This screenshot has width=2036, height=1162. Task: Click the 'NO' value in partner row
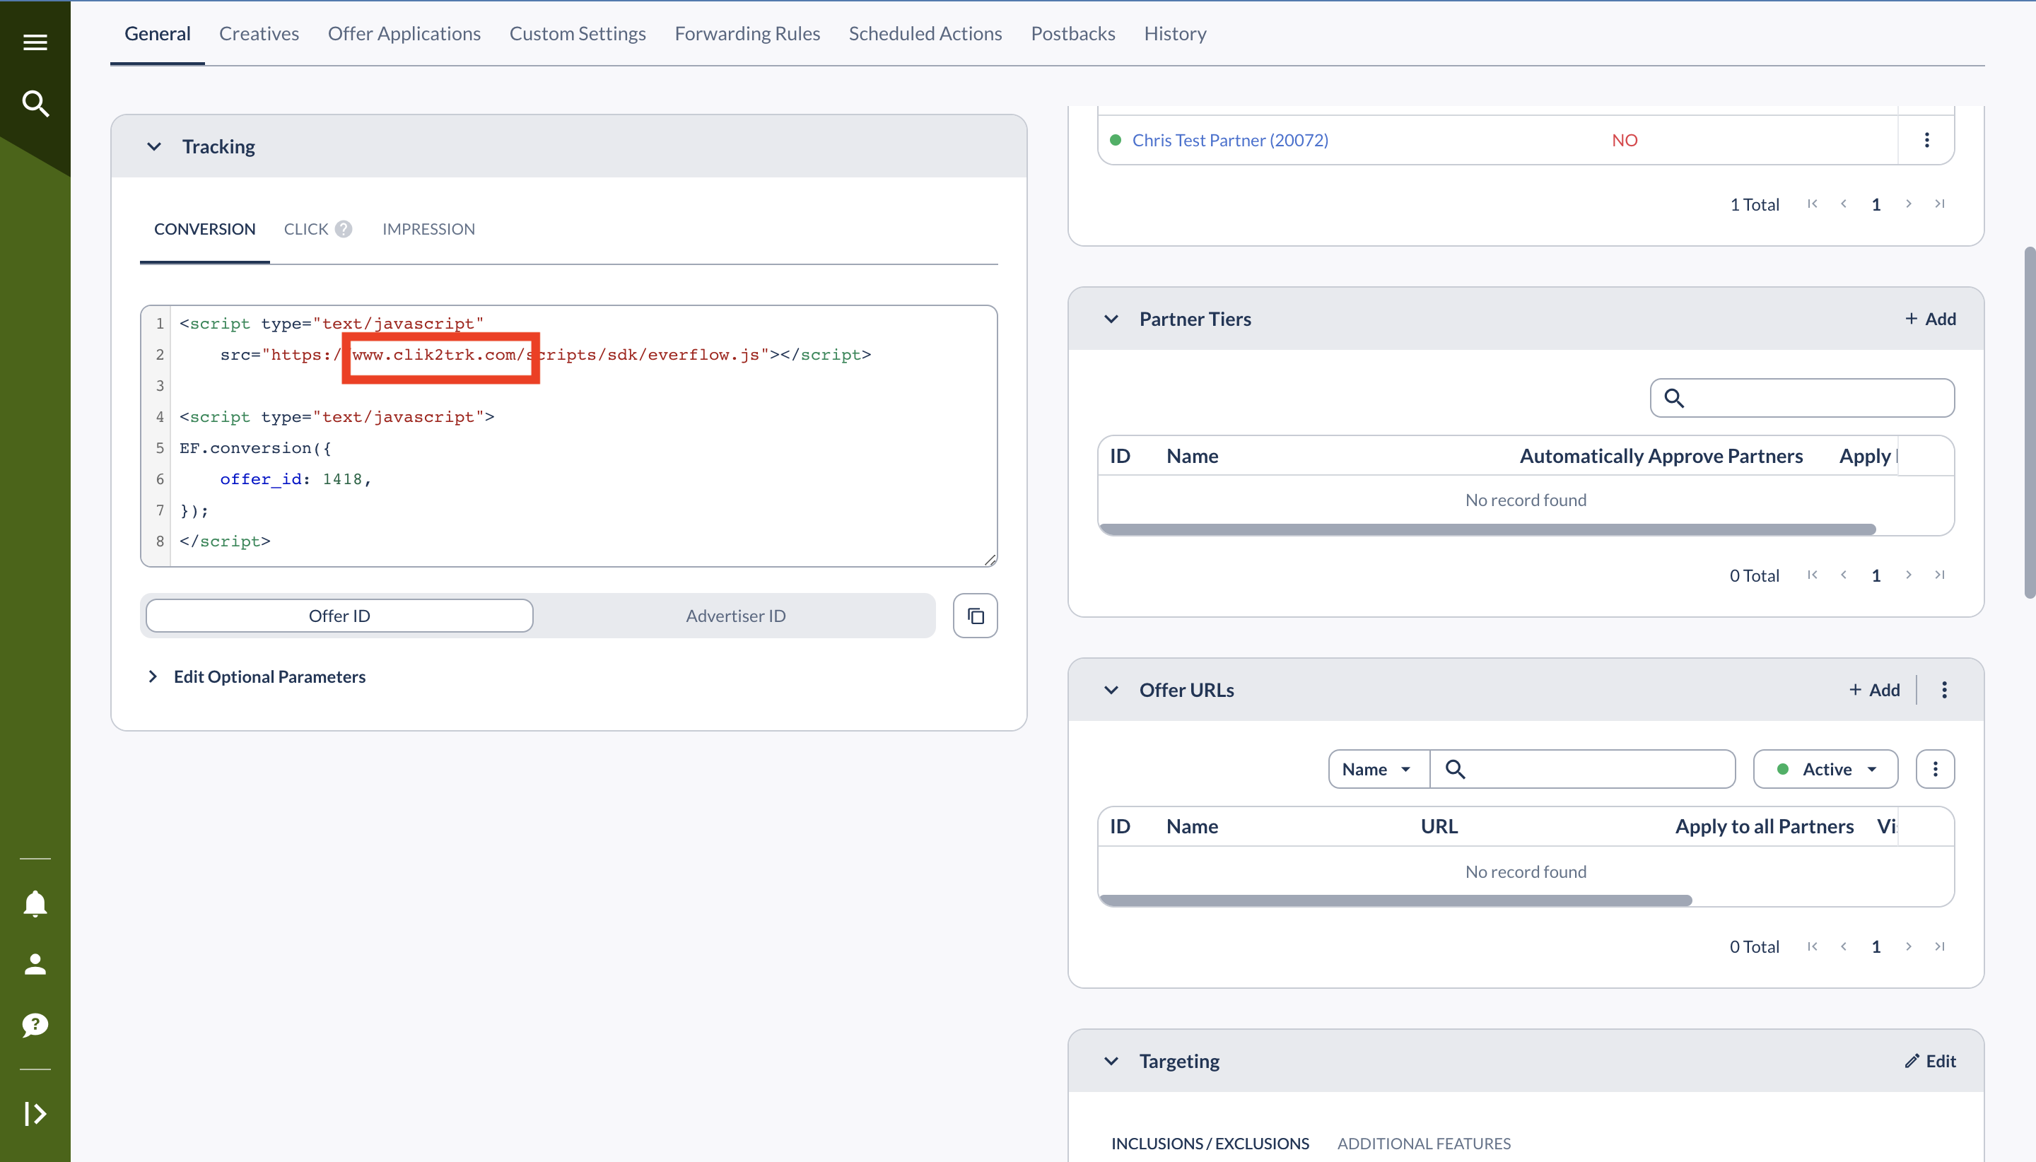click(1624, 140)
